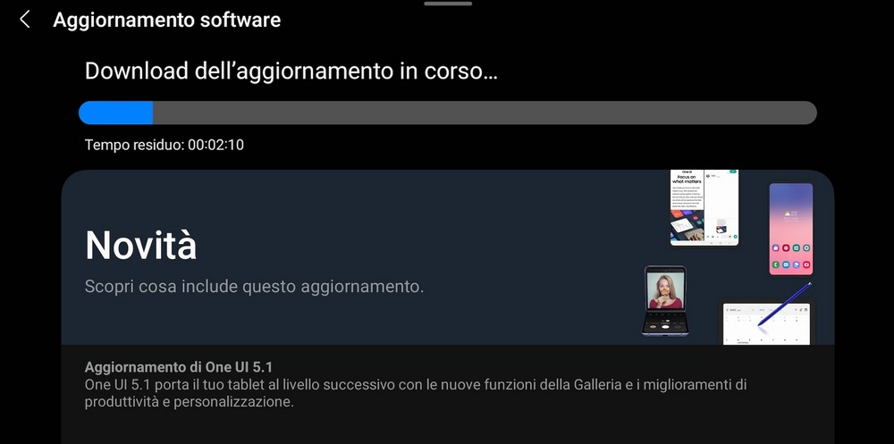
Task: Tap the flip phone selfie image
Action: tap(665, 300)
